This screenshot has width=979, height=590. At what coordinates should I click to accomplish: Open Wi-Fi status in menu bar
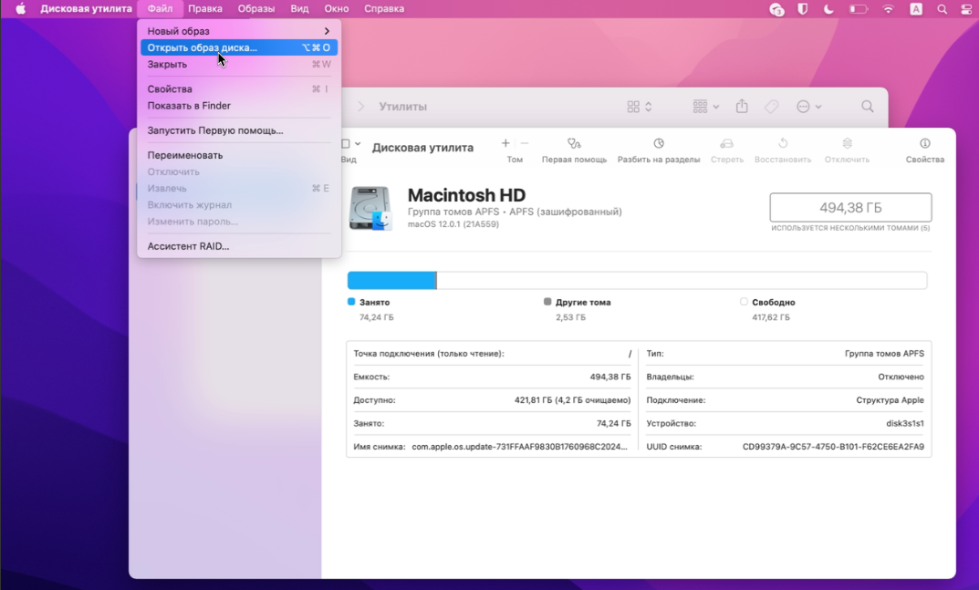(x=887, y=9)
